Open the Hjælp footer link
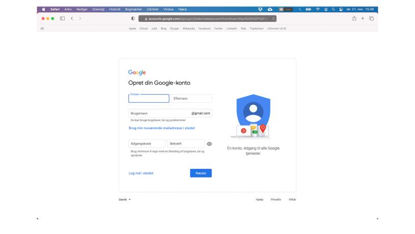This screenshot has height=234, width=415. [x=260, y=199]
